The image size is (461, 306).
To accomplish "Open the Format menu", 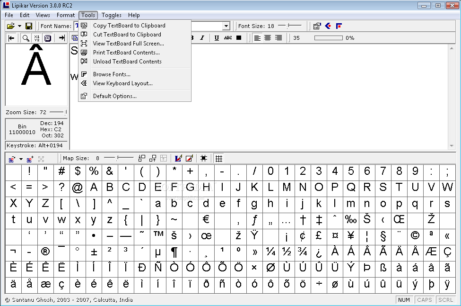I will [66, 15].
